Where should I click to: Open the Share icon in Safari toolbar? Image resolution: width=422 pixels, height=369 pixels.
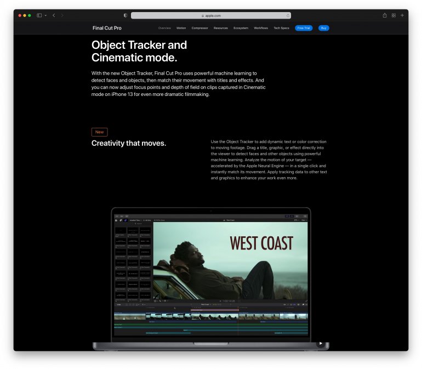pos(385,15)
